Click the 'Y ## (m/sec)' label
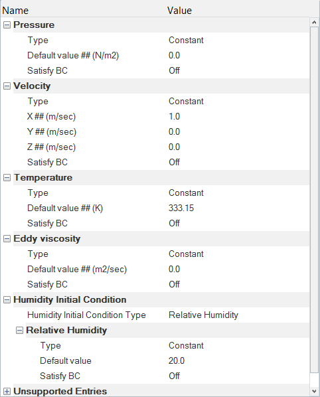The image size is (320, 397). click(x=52, y=131)
